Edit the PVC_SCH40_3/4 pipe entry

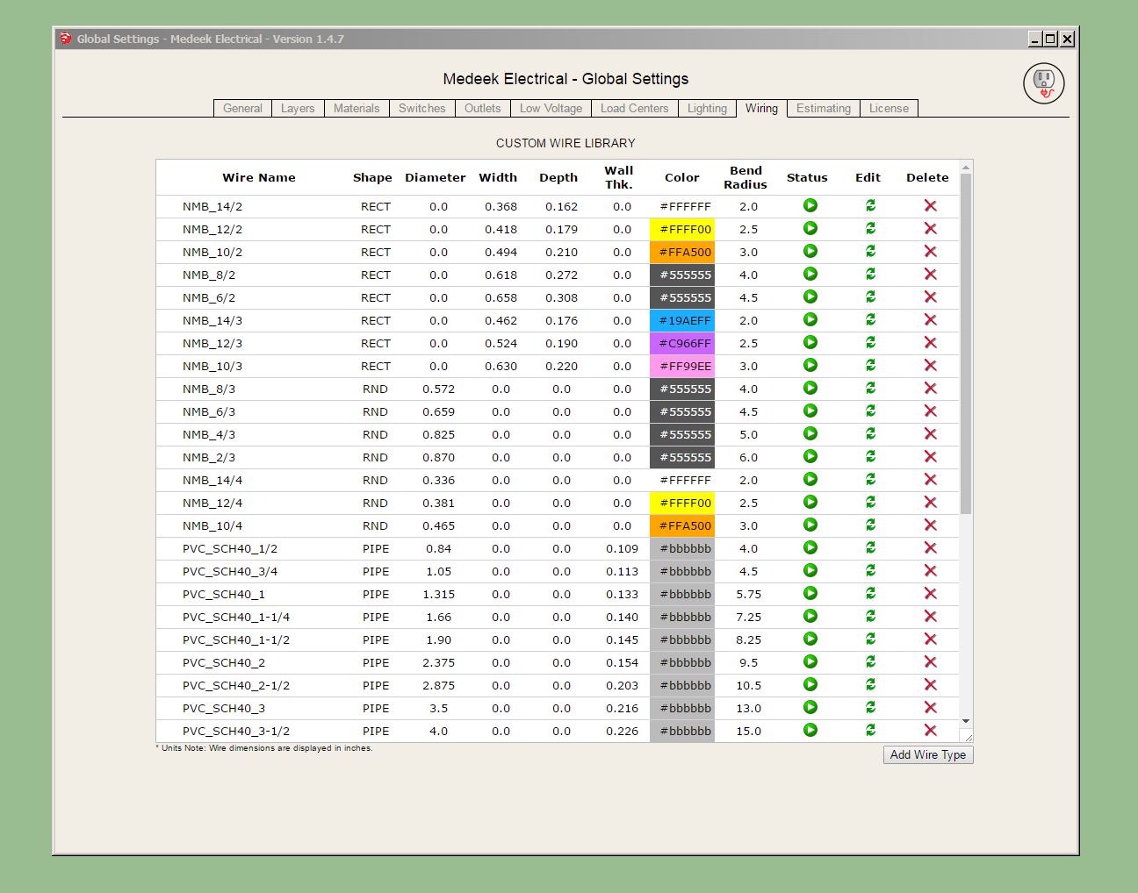pyautogui.click(x=870, y=570)
